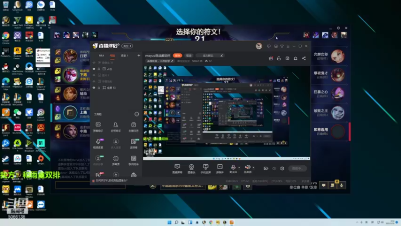Screen dimensions: 401x226
Task: Click the 连接中 go-live button
Action: [x=297, y=168]
